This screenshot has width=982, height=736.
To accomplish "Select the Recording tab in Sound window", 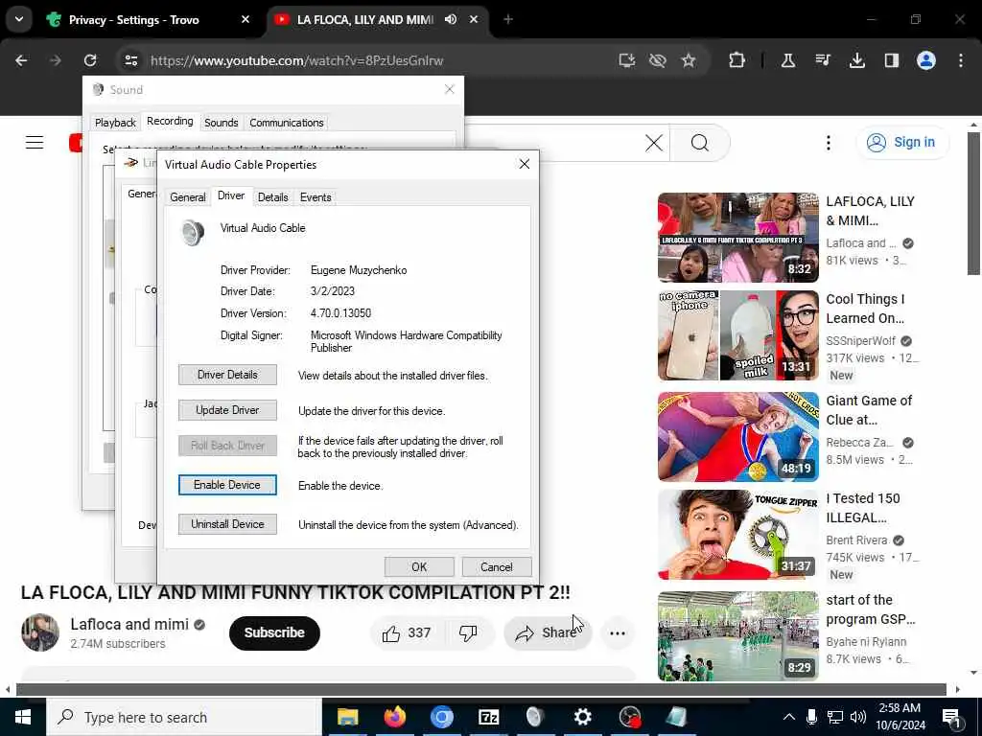I will pyautogui.click(x=170, y=122).
